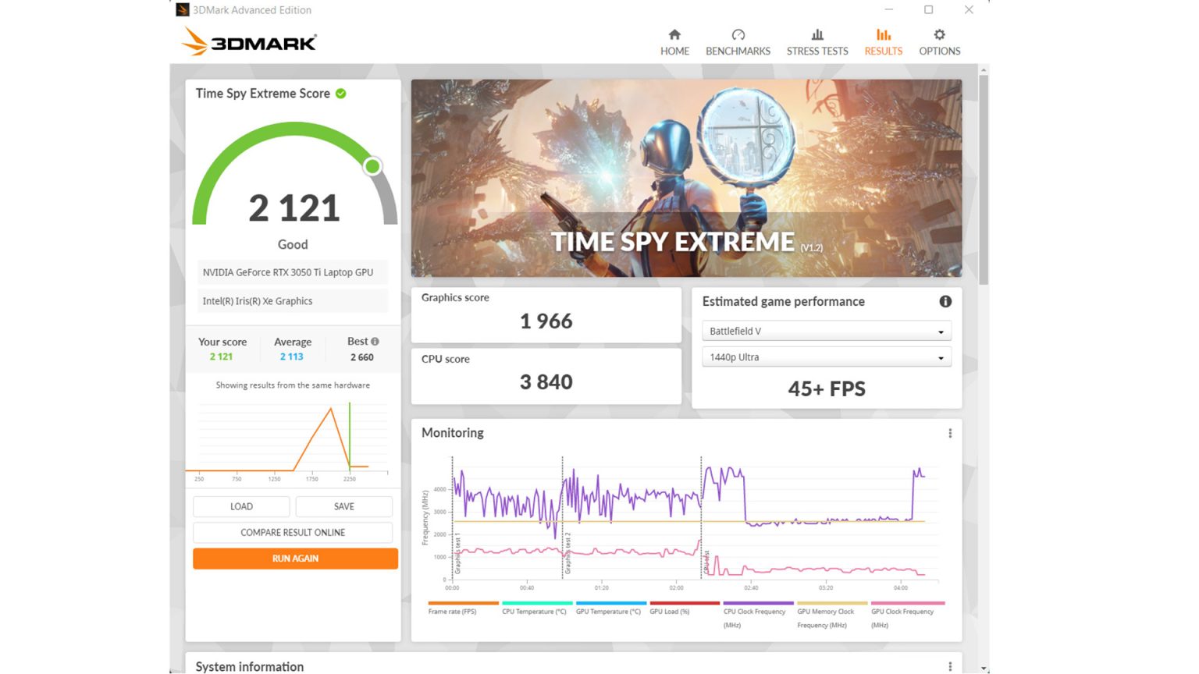Click the score gauge green indicator knob
Viewport: 1199px width, 674px height.
coord(373,166)
